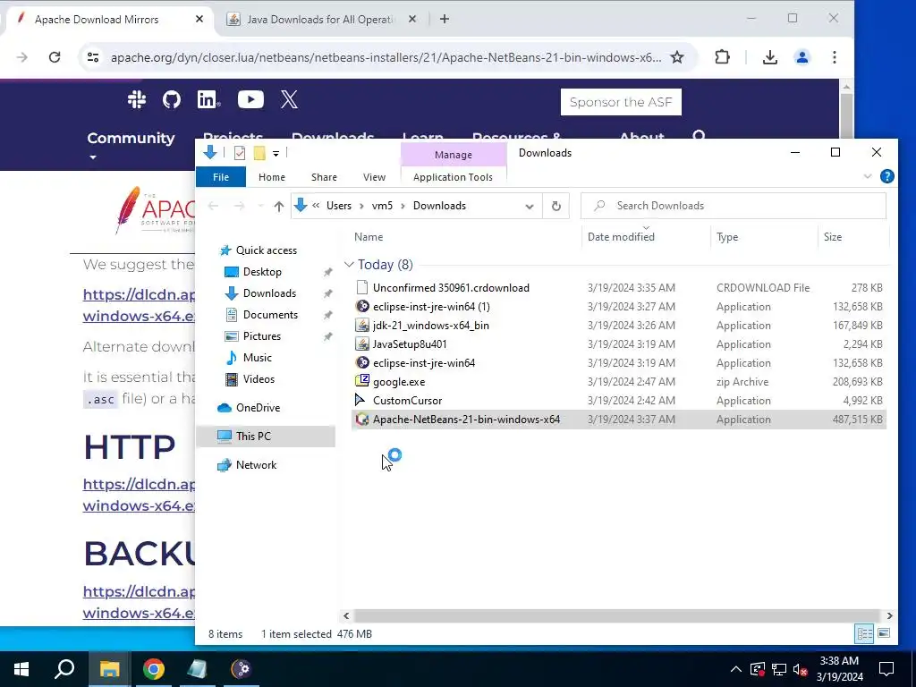The image size is (916, 687).
Task: Click the LinkedIn icon on Apache page
Action: [x=208, y=99]
